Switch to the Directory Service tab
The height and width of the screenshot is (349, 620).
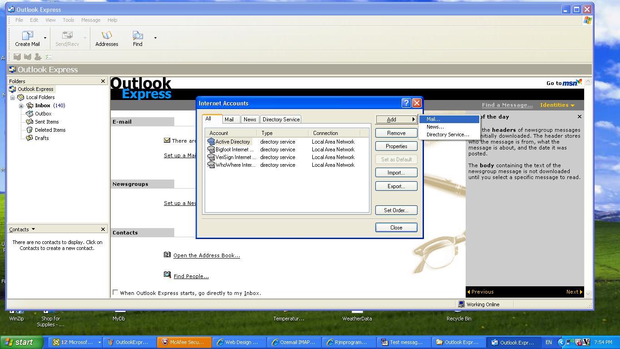281,120
